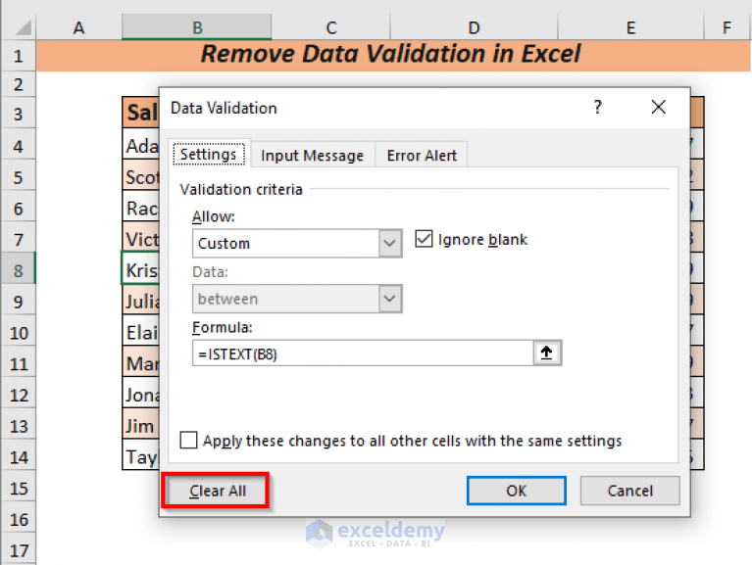Open the Error Alert tab
This screenshot has height=565, width=752.
point(422,156)
